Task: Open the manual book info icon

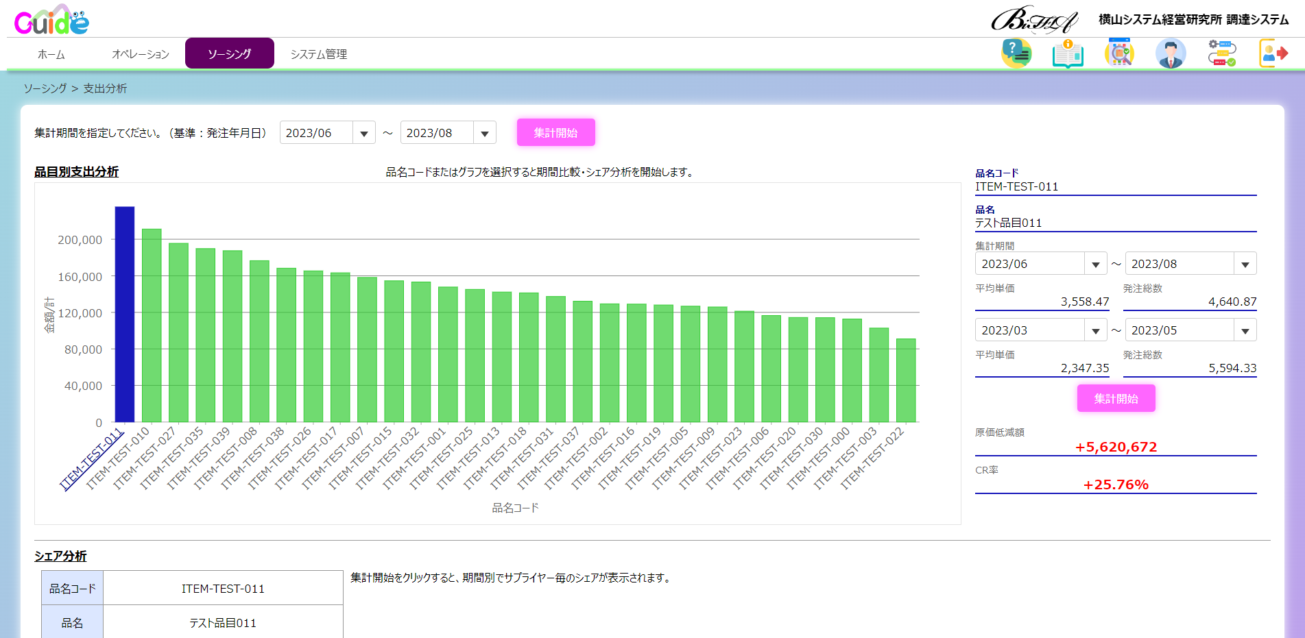Action: pos(1068,53)
